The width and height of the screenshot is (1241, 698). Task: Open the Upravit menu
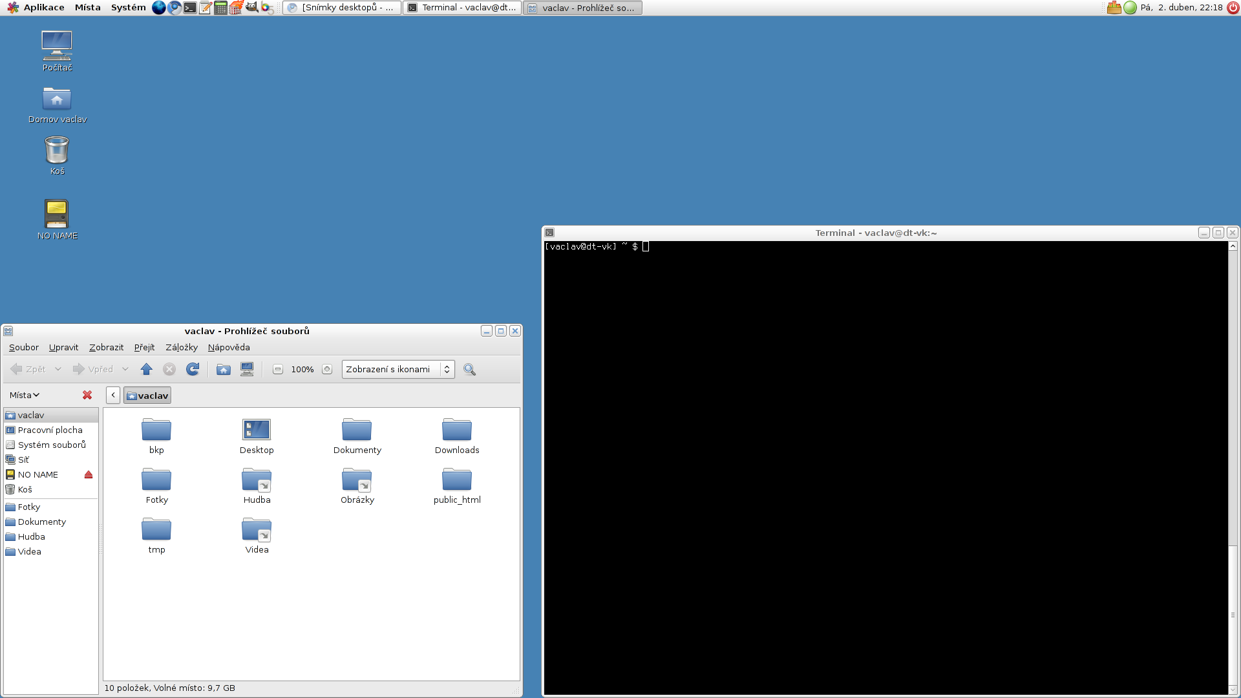pyautogui.click(x=63, y=347)
